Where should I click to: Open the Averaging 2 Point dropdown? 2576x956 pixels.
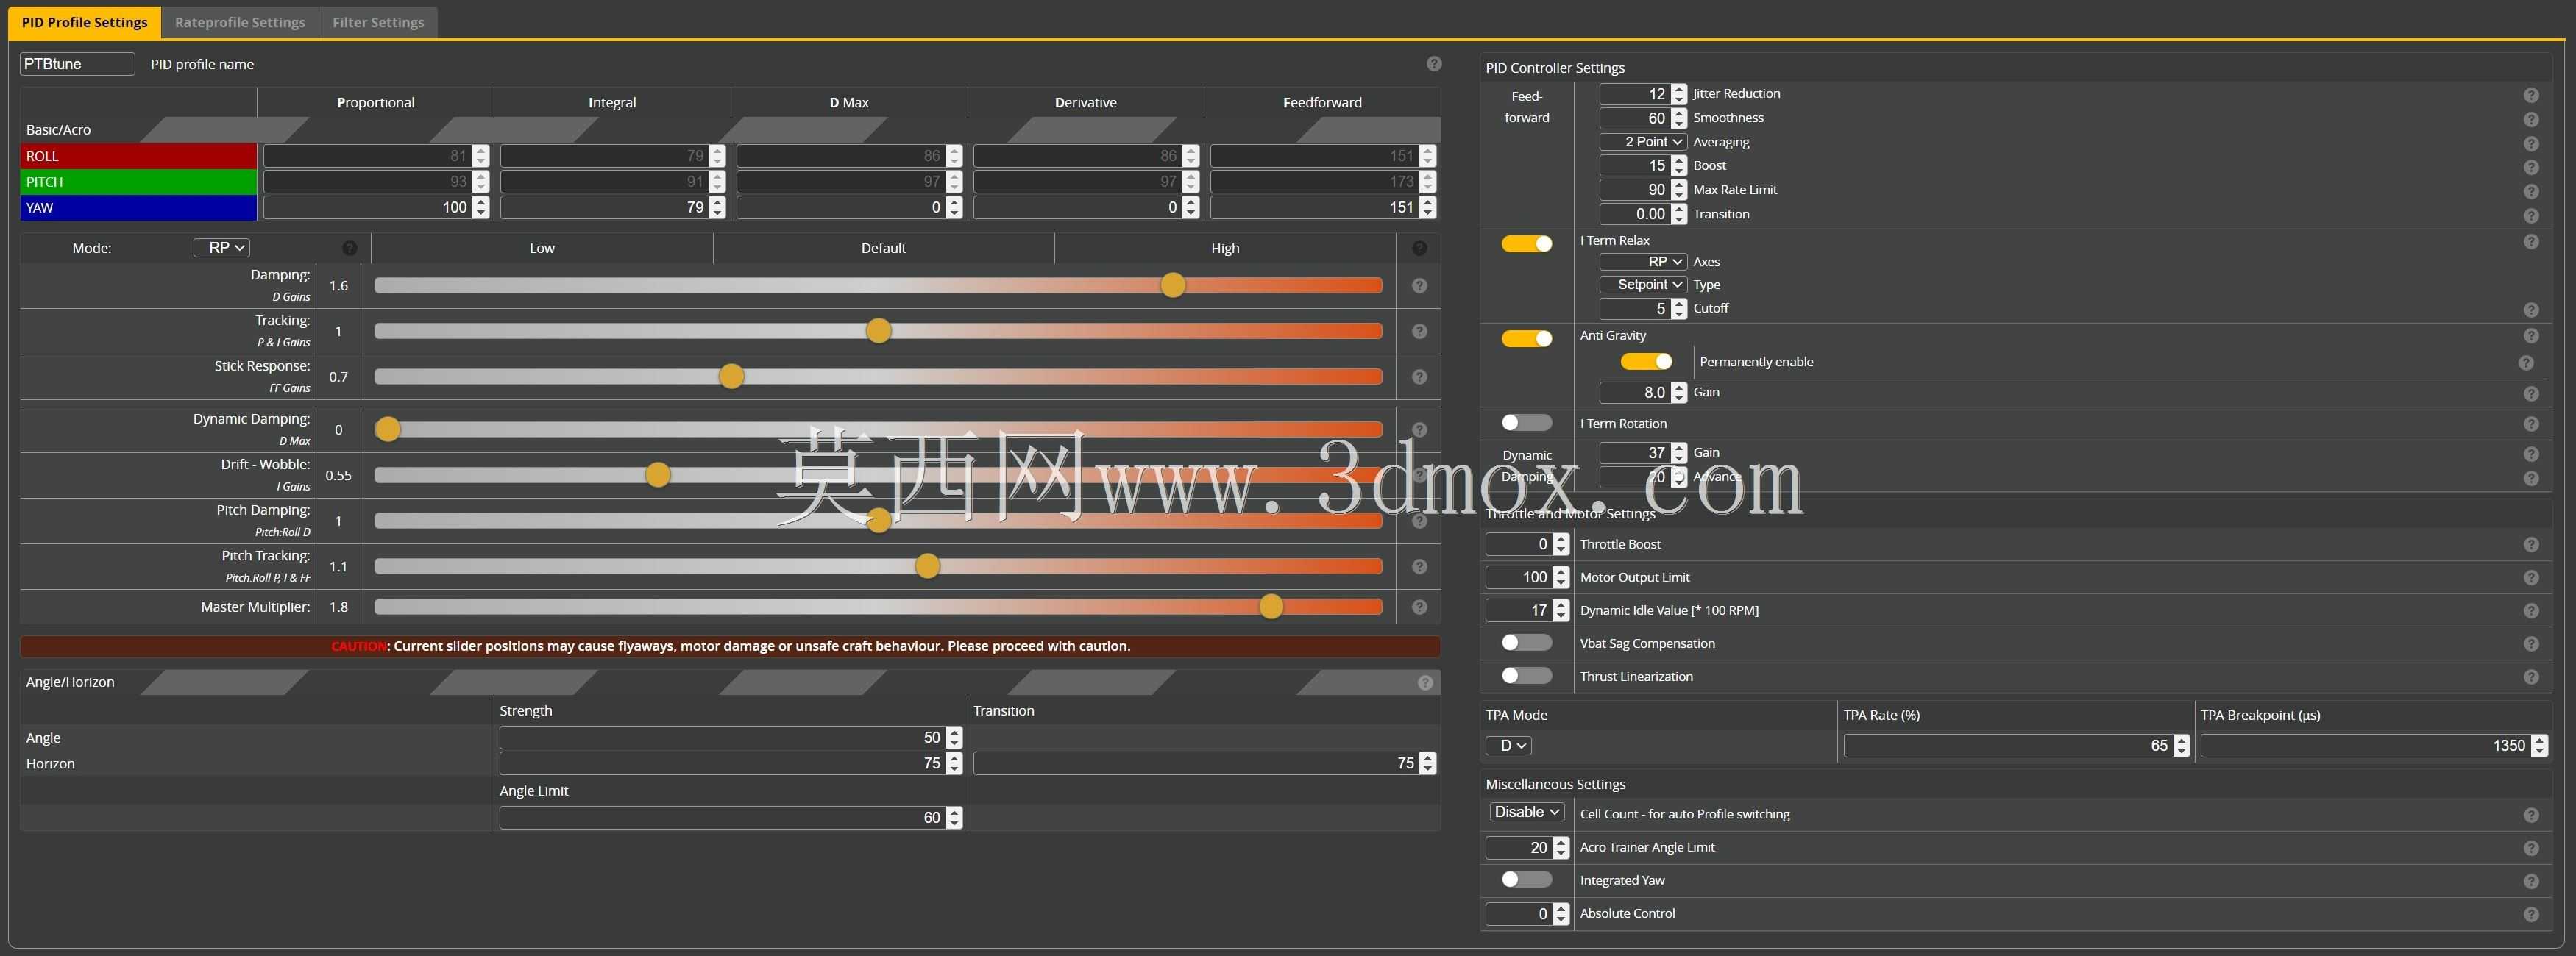click(x=1643, y=142)
